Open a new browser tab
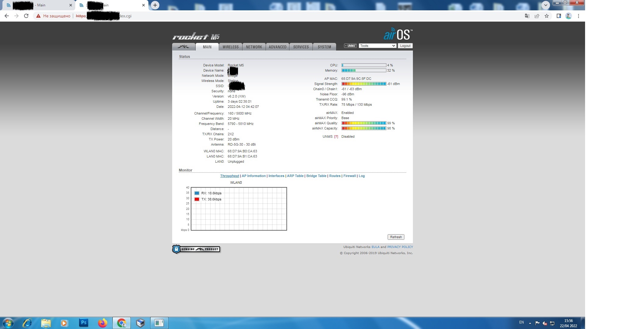The width and height of the screenshot is (632, 329). [155, 5]
